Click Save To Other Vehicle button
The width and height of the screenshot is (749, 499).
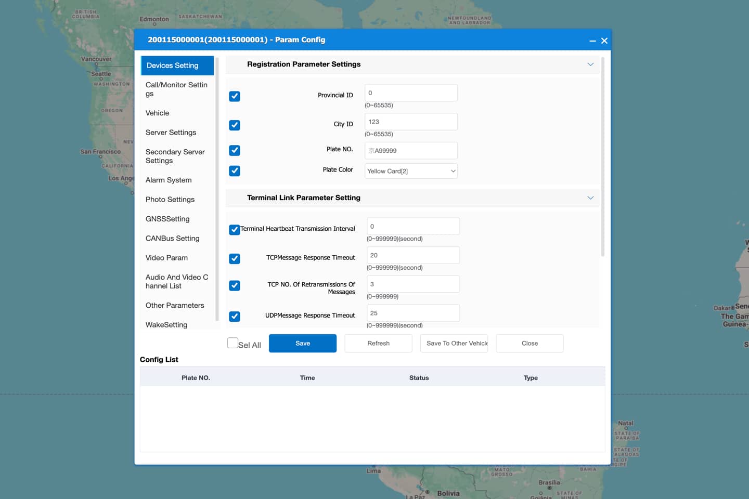pos(454,344)
